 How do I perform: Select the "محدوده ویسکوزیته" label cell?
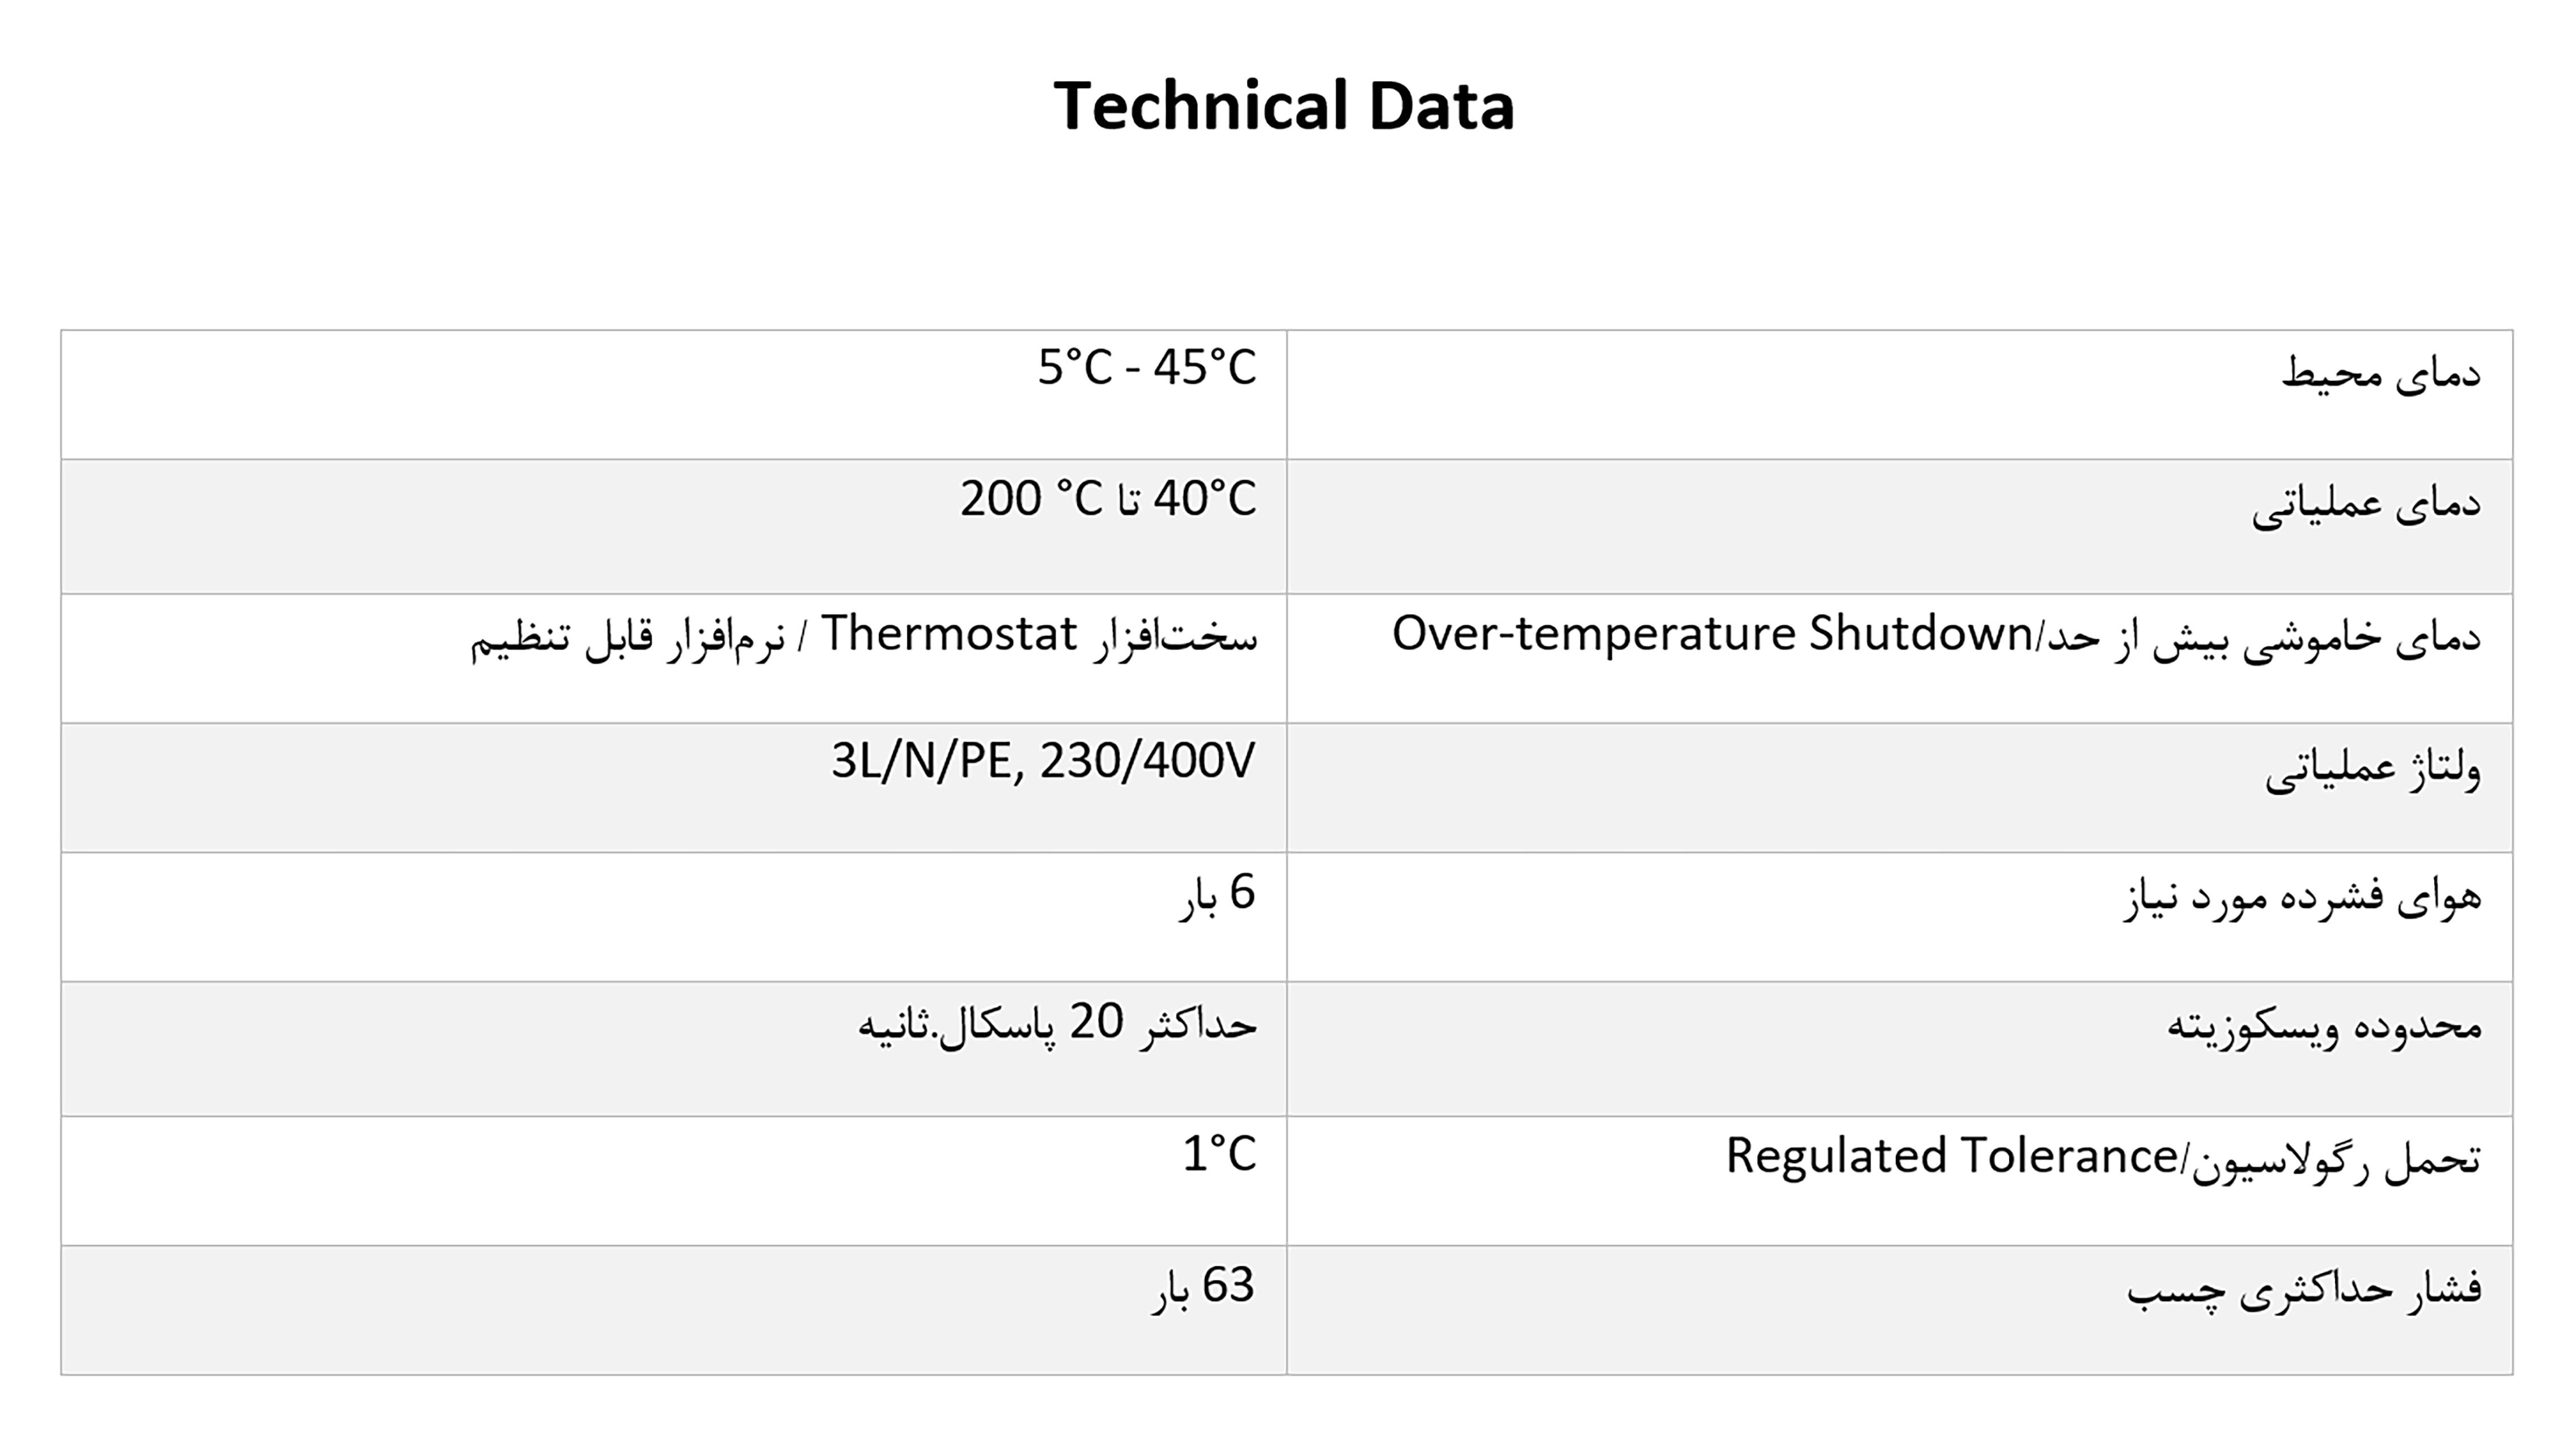coord(2324,1026)
